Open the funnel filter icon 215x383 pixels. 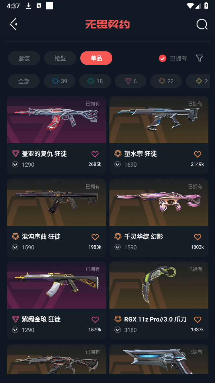tap(200, 58)
